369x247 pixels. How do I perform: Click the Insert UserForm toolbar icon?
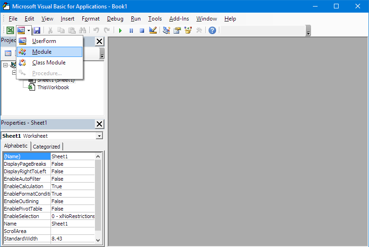coord(21,30)
